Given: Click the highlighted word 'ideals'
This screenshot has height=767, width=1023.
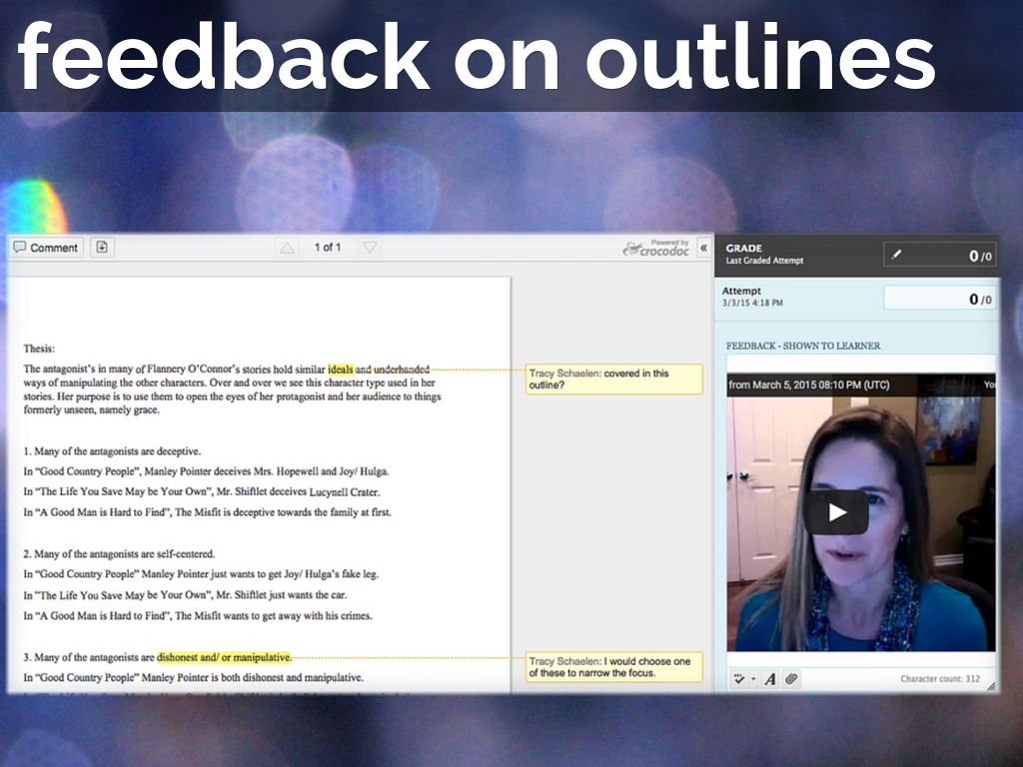Looking at the screenshot, I should pos(340,369).
